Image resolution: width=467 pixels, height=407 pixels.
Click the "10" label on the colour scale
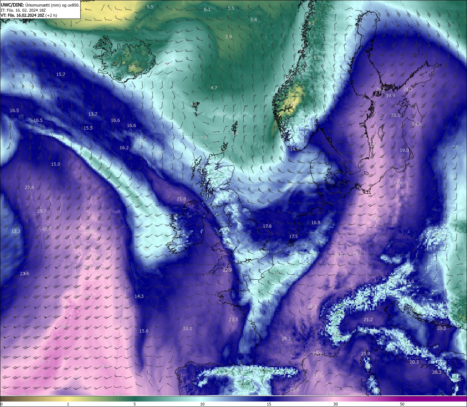pyautogui.click(x=202, y=404)
